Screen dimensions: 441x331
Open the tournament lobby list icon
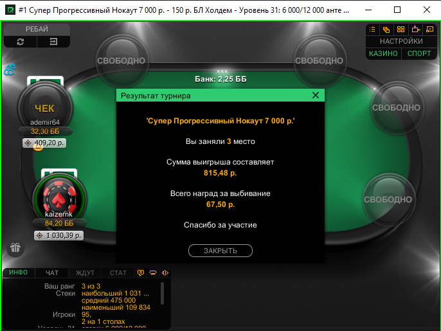pyautogui.click(x=372, y=30)
